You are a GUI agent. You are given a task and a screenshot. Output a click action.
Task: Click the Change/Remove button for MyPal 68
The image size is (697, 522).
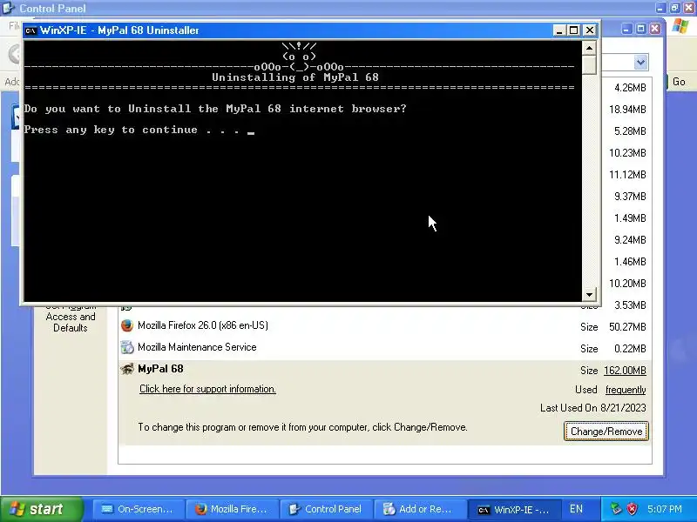click(x=606, y=431)
